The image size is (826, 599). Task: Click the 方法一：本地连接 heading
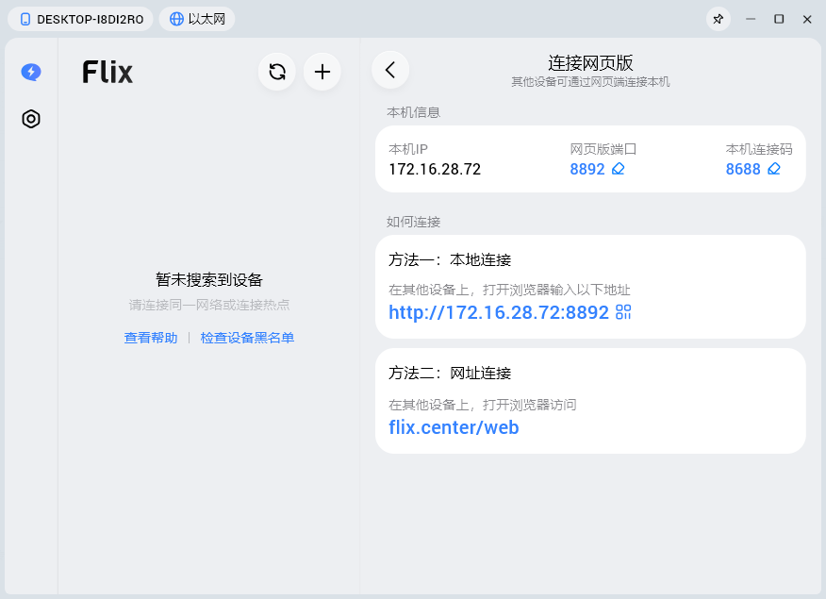pos(450,259)
